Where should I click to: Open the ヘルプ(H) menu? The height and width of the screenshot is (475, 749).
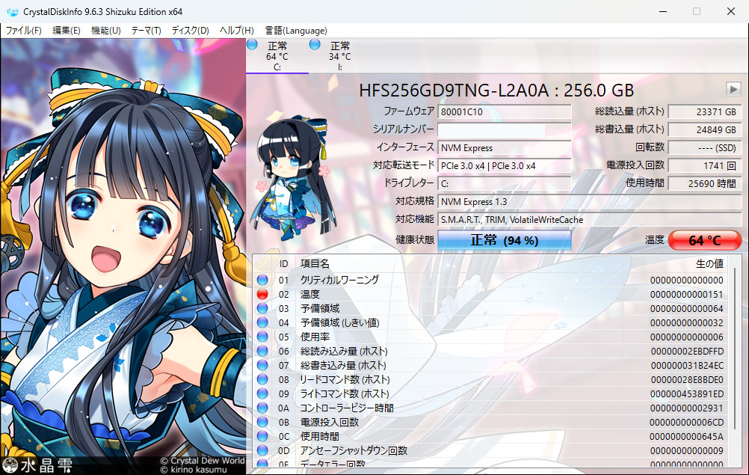(236, 31)
